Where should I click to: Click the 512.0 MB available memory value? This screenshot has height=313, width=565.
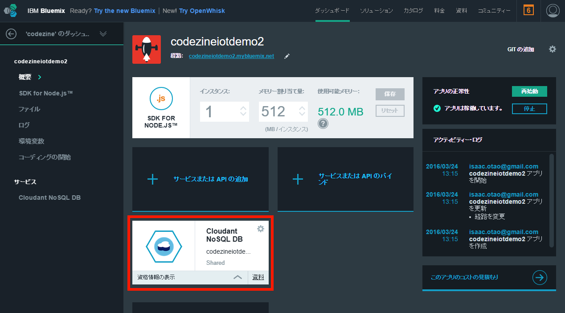[340, 111]
